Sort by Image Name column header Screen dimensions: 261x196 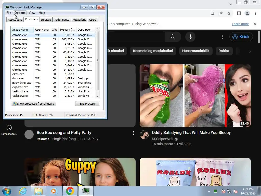(x=22, y=30)
